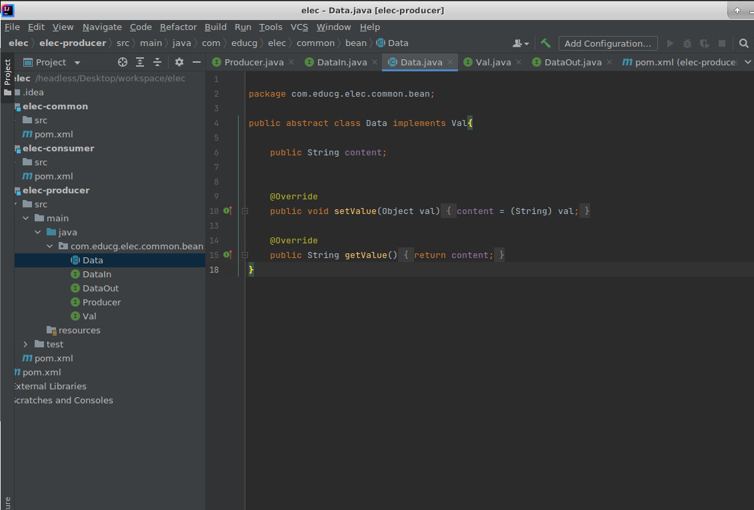Collapse the main folder in project tree
Image resolution: width=754 pixels, height=510 pixels.
[25, 218]
